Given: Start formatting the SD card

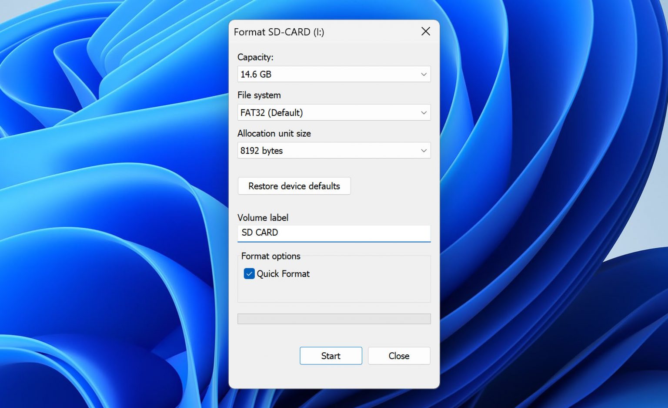Looking at the screenshot, I should coord(331,356).
